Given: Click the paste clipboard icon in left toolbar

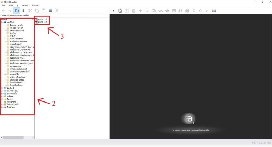Looking at the screenshot, I should point(43,11).
